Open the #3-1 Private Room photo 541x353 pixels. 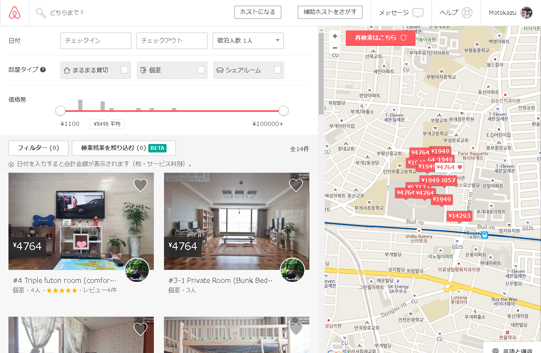point(237,221)
